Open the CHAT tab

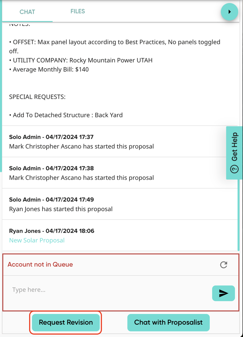(27, 12)
